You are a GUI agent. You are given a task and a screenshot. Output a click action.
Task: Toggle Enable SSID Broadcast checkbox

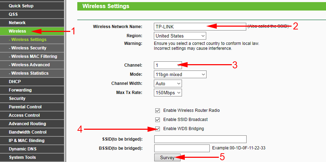click(157, 120)
